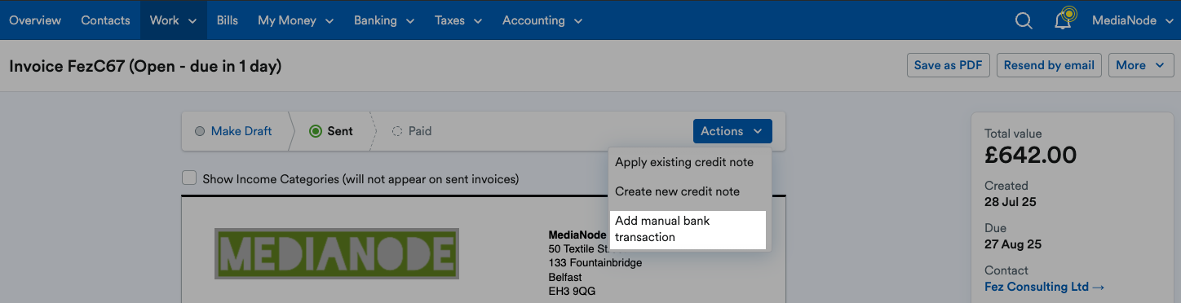
Task: Go to the Overview tab
Action: coord(35,20)
